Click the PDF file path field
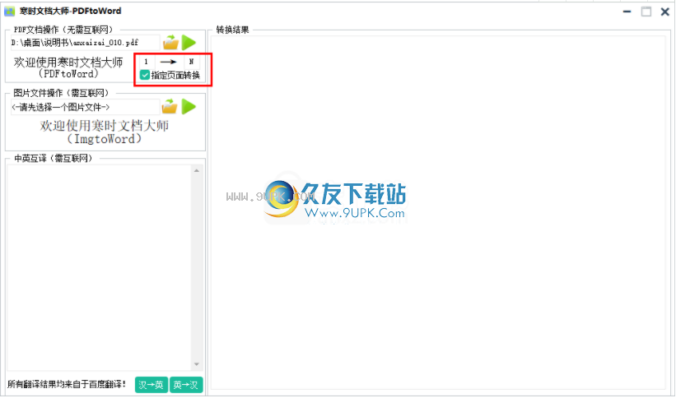The height and width of the screenshot is (398, 676). 86,43
